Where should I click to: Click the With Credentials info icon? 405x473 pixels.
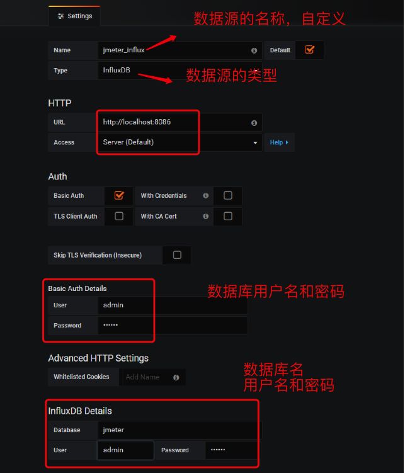point(206,196)
